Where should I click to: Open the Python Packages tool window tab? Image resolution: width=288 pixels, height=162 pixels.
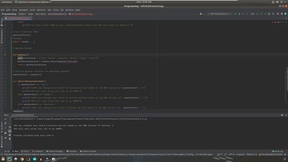click(54, 151)
